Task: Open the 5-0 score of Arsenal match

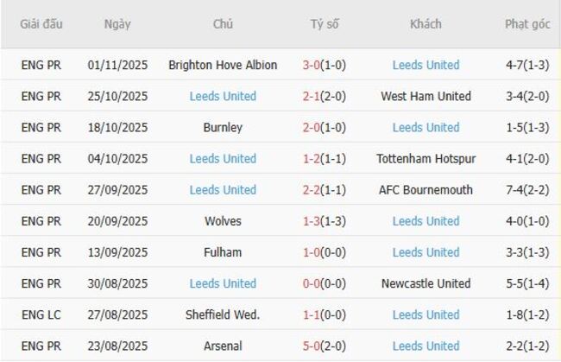Action: pos(312,346)
